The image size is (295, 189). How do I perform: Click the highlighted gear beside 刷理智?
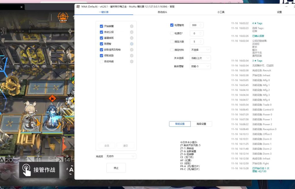pos(132,44)
